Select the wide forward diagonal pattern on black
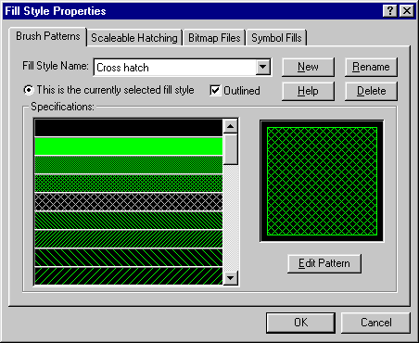This screenshot has width=419, height=343. 129,276
